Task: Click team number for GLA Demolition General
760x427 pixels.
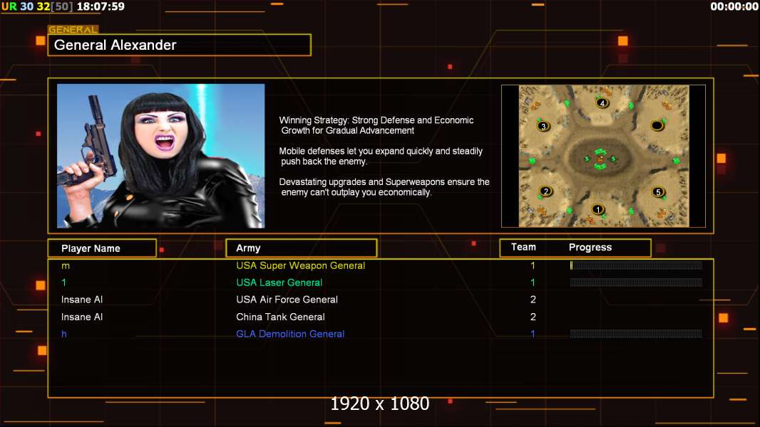Action: pos(533,334)
